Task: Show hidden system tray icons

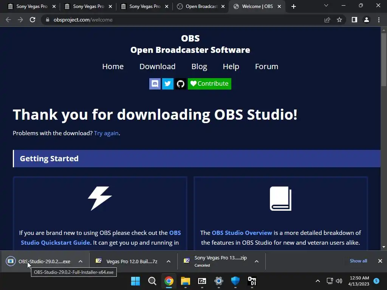Action: coord(318,281)
